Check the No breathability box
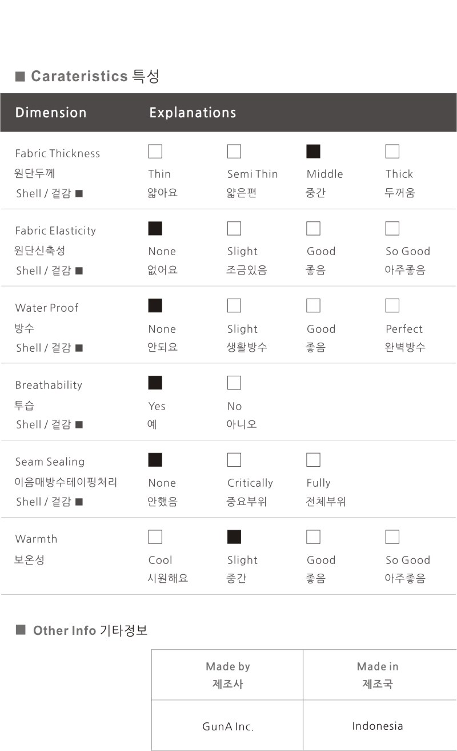The image size is (457, 751). [234, 383]
